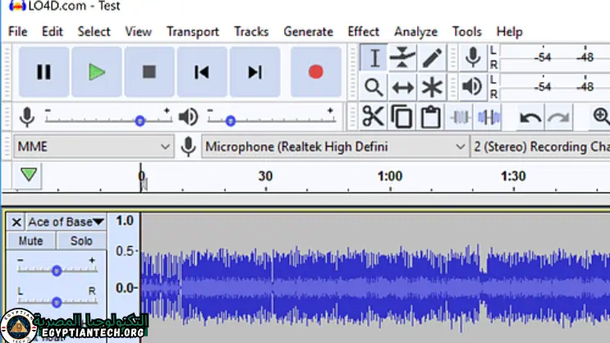The height and width of the screenshot is (343, 610).
Task: Open the File menu
Action: (18, 31)
